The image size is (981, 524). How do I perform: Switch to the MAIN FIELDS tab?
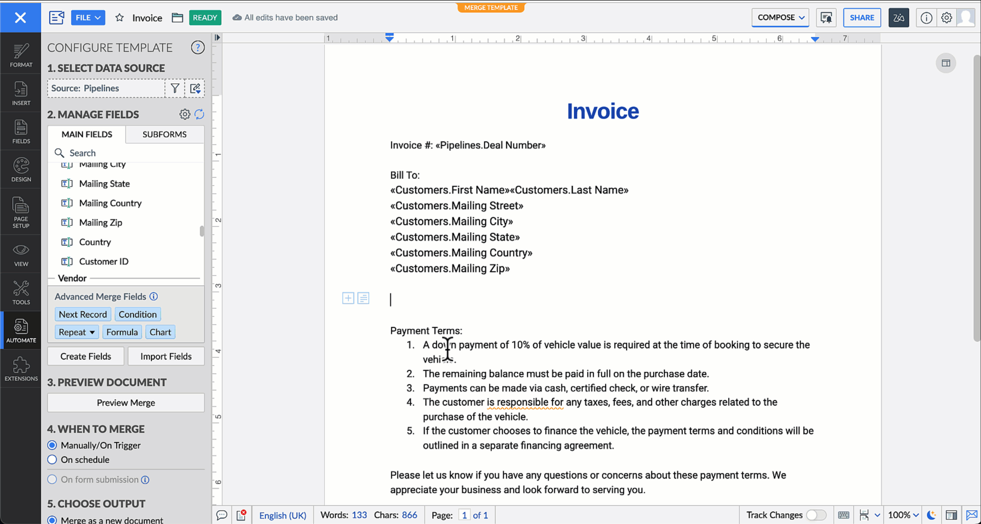(x=87, y=134)
